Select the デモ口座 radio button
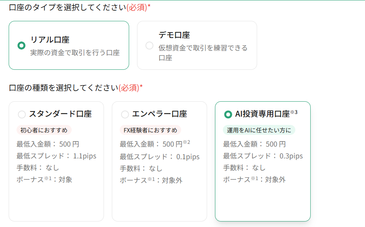Image resolution: width=365 pixels, height=227 pixels. [x=149, y=46]
